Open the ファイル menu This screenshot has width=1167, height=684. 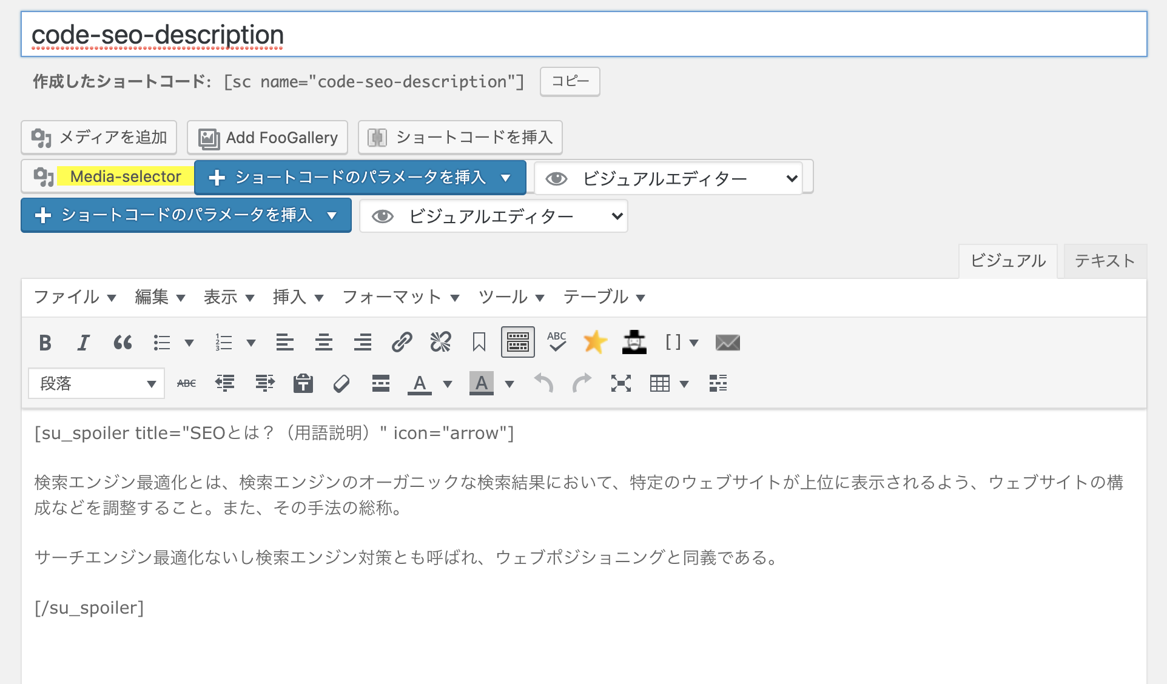75,297
